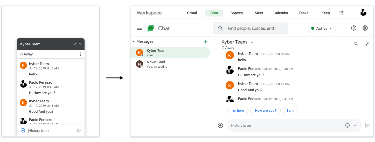This screenshot has width=375, height=142.
Task: Click Navin Goel brown avatar
Action: tap(140, 64)
